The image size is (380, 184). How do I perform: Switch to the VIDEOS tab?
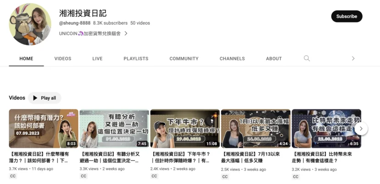[63, 59]
